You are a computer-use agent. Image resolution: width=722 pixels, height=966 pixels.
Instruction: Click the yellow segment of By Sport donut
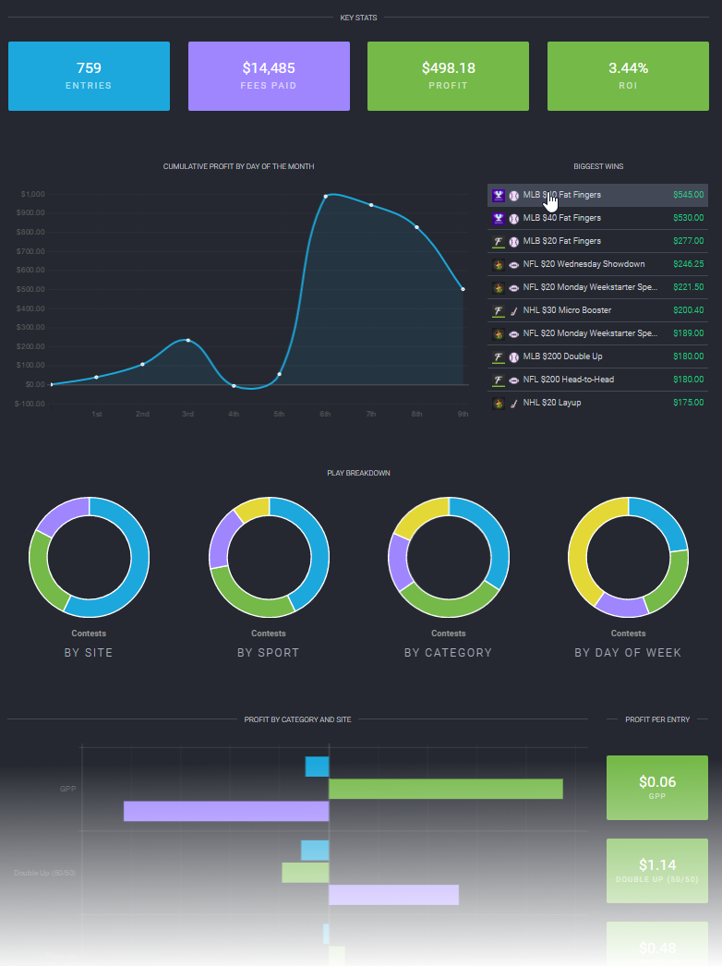pos(253,509)
